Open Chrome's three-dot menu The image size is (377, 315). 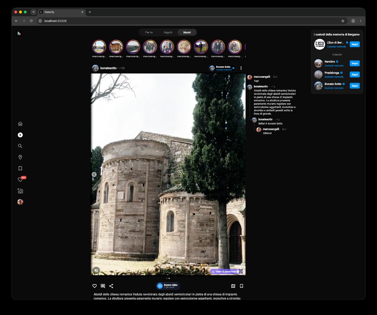(x=360, y=21)
